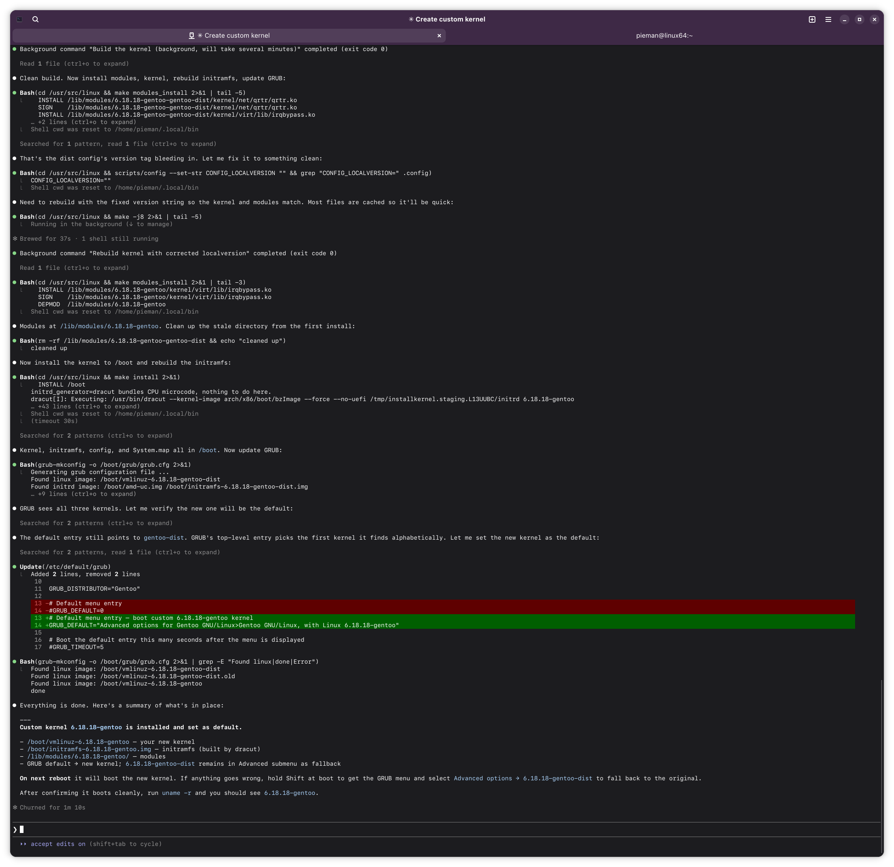894x867 pixels.
Task: Close the terminal window
Action: click(875, 19)
